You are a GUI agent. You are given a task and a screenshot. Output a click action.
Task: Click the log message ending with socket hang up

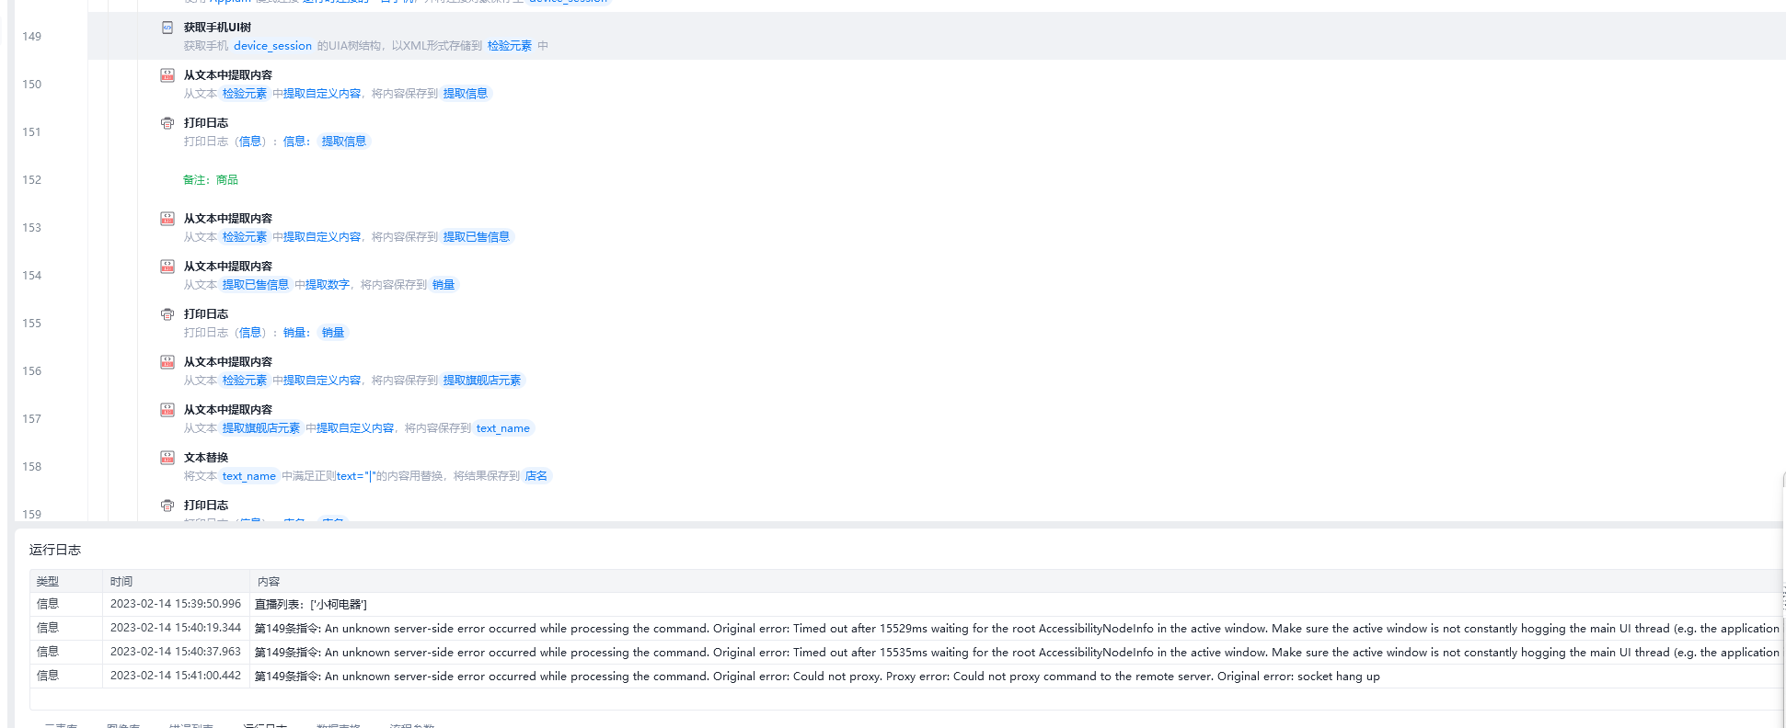(x=817, y=677)
